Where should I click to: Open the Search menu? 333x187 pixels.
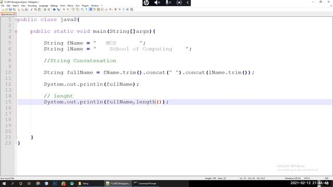[16, 6]
